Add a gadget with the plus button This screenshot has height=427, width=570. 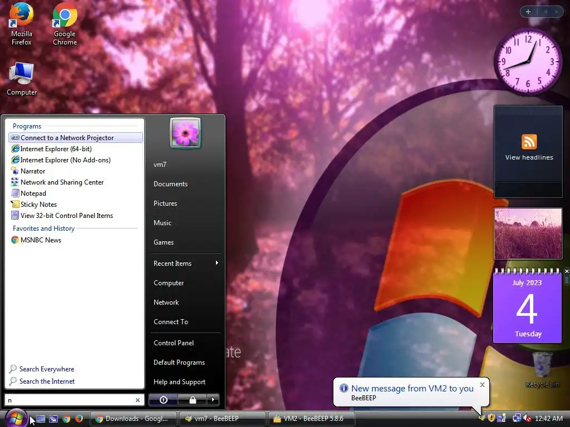pyautogui.click(x=528, y=12)
